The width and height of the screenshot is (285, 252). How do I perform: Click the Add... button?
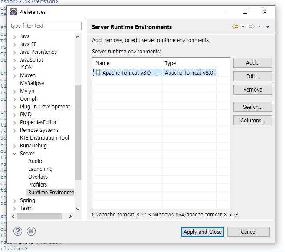[x=252, y=63]
